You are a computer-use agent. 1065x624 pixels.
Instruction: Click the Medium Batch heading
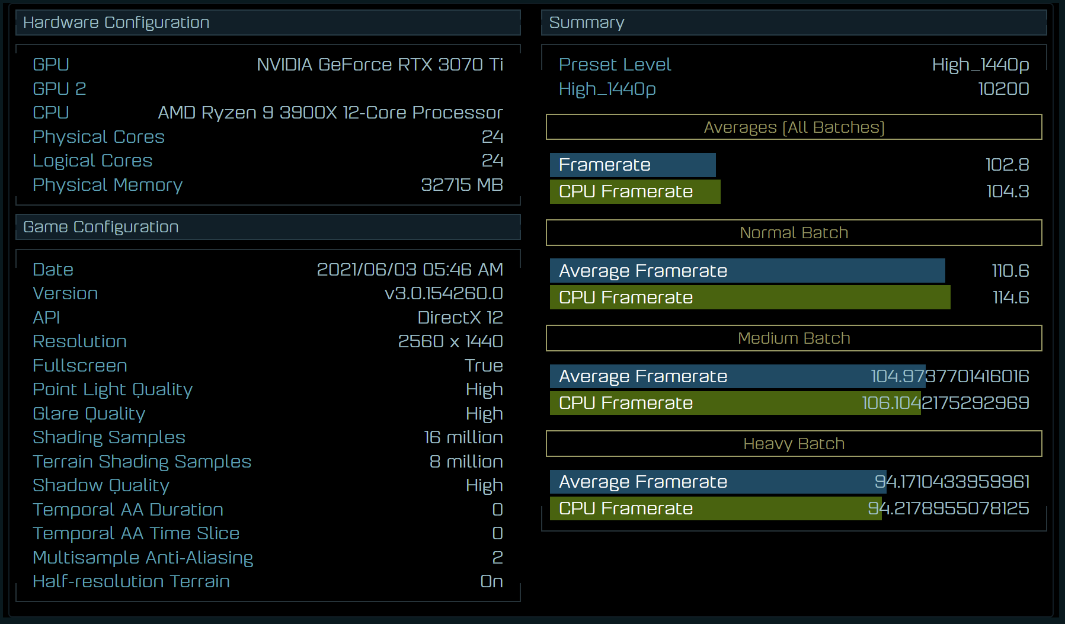794,338
